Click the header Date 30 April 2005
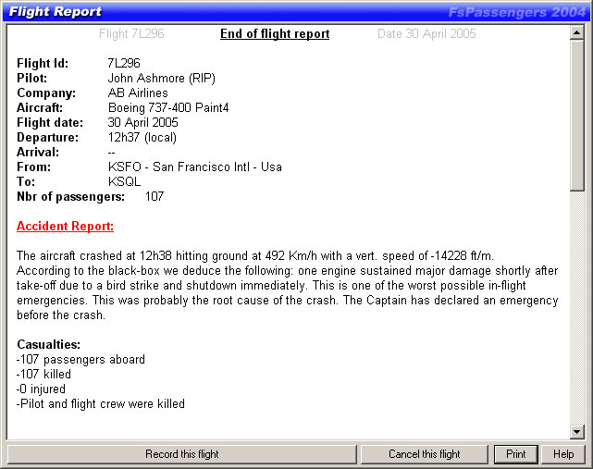The width and height of the screenshot is (593, 469). point(426,33)
